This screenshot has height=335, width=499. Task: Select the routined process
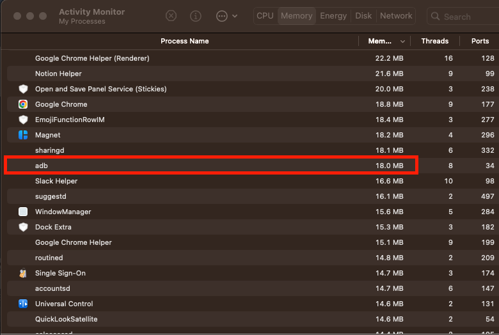(253, 258)
